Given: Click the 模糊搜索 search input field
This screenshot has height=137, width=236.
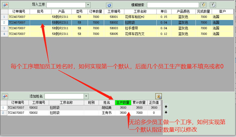Looking at the screenshot, I should point(173,5).
